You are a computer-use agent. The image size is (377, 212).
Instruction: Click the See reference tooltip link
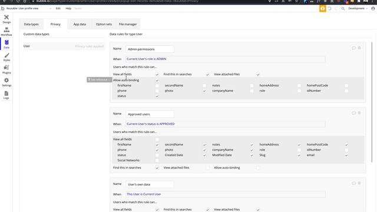pos(100,79)
